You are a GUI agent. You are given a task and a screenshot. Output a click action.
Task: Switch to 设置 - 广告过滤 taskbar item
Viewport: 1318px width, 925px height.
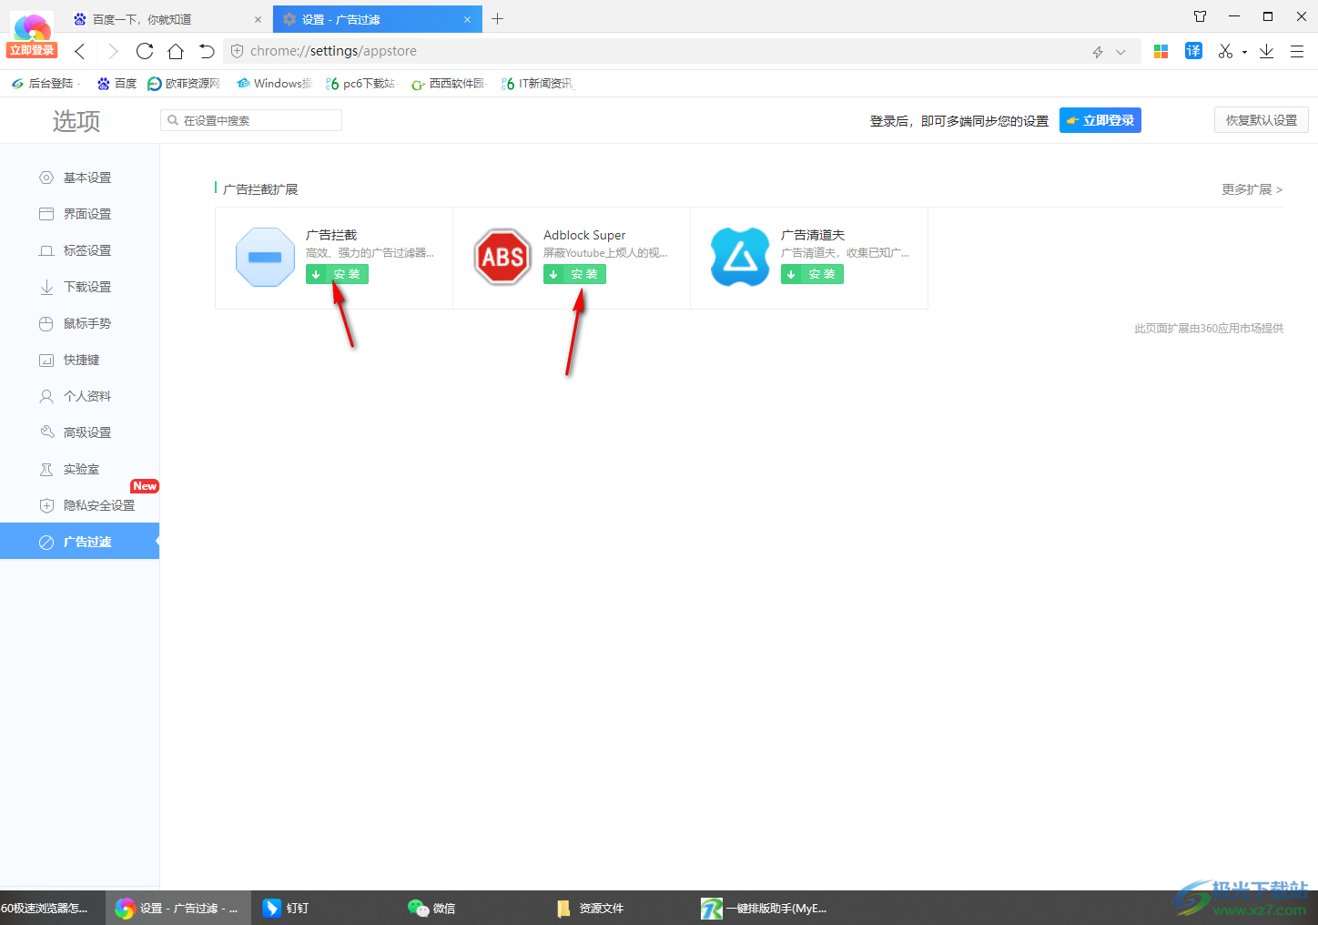tap(177, 908)
